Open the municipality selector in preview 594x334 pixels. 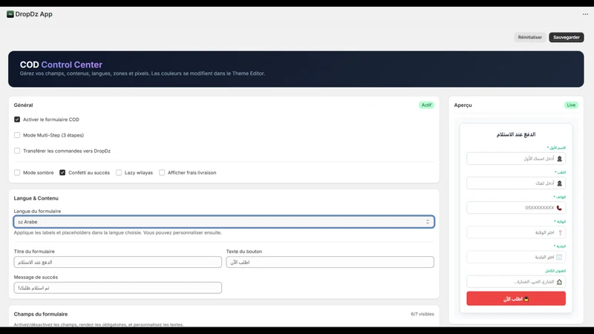click(516, 257)
